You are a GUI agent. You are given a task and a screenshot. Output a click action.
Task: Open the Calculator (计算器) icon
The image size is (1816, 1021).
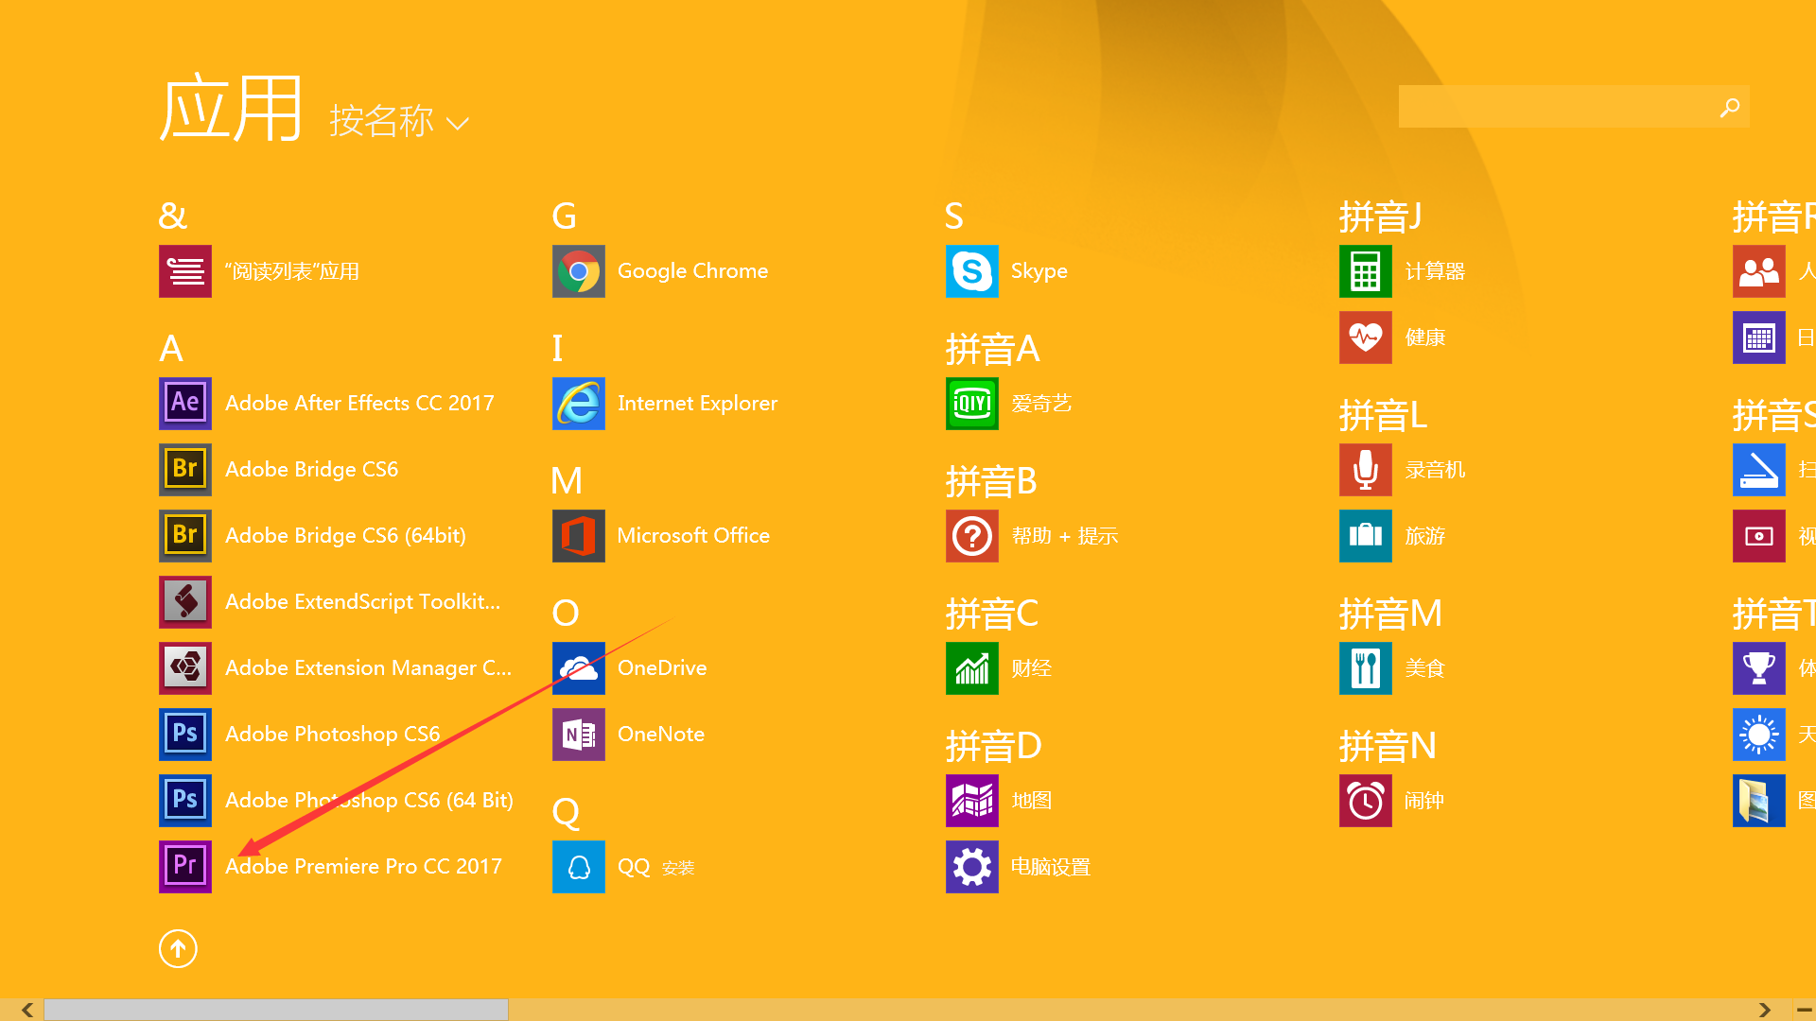tap(1366, 271)
